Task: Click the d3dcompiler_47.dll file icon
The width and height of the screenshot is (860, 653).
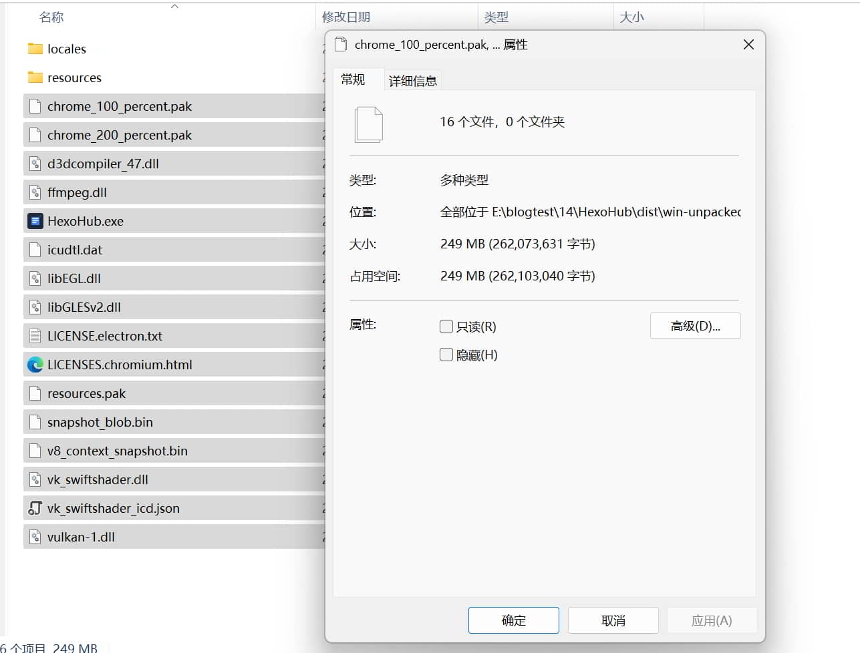Action: coord(35,164)
